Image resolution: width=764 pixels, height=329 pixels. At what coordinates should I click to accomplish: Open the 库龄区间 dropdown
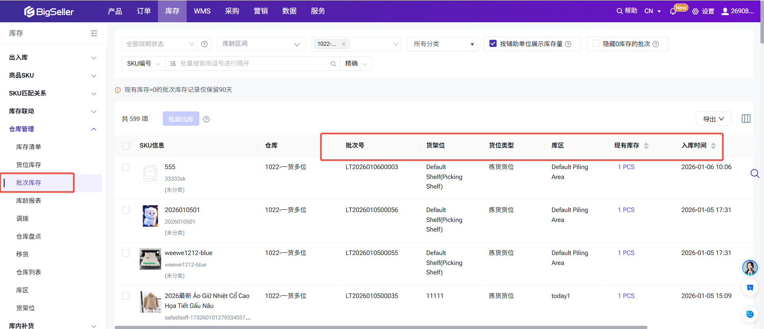click(x=261, y=44)
